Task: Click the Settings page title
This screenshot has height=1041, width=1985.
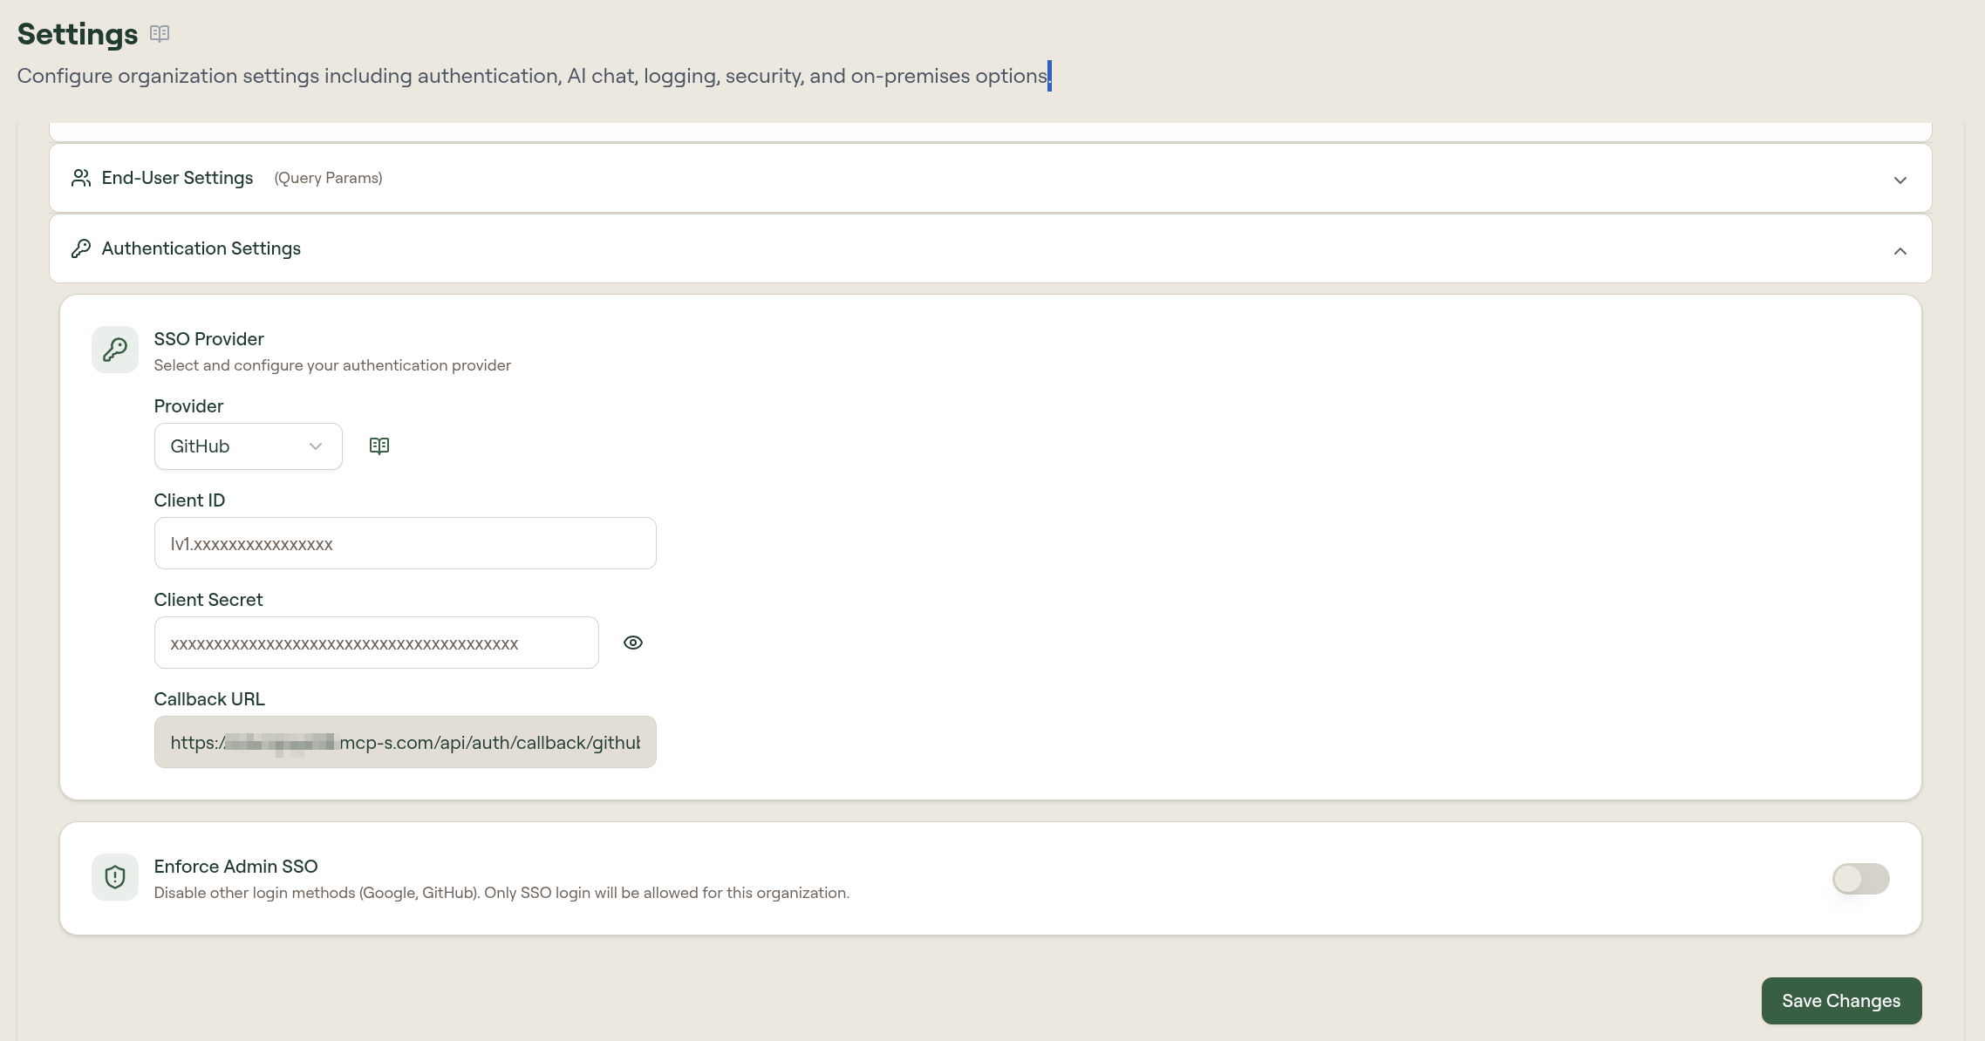Action: (x=78, y=34)
